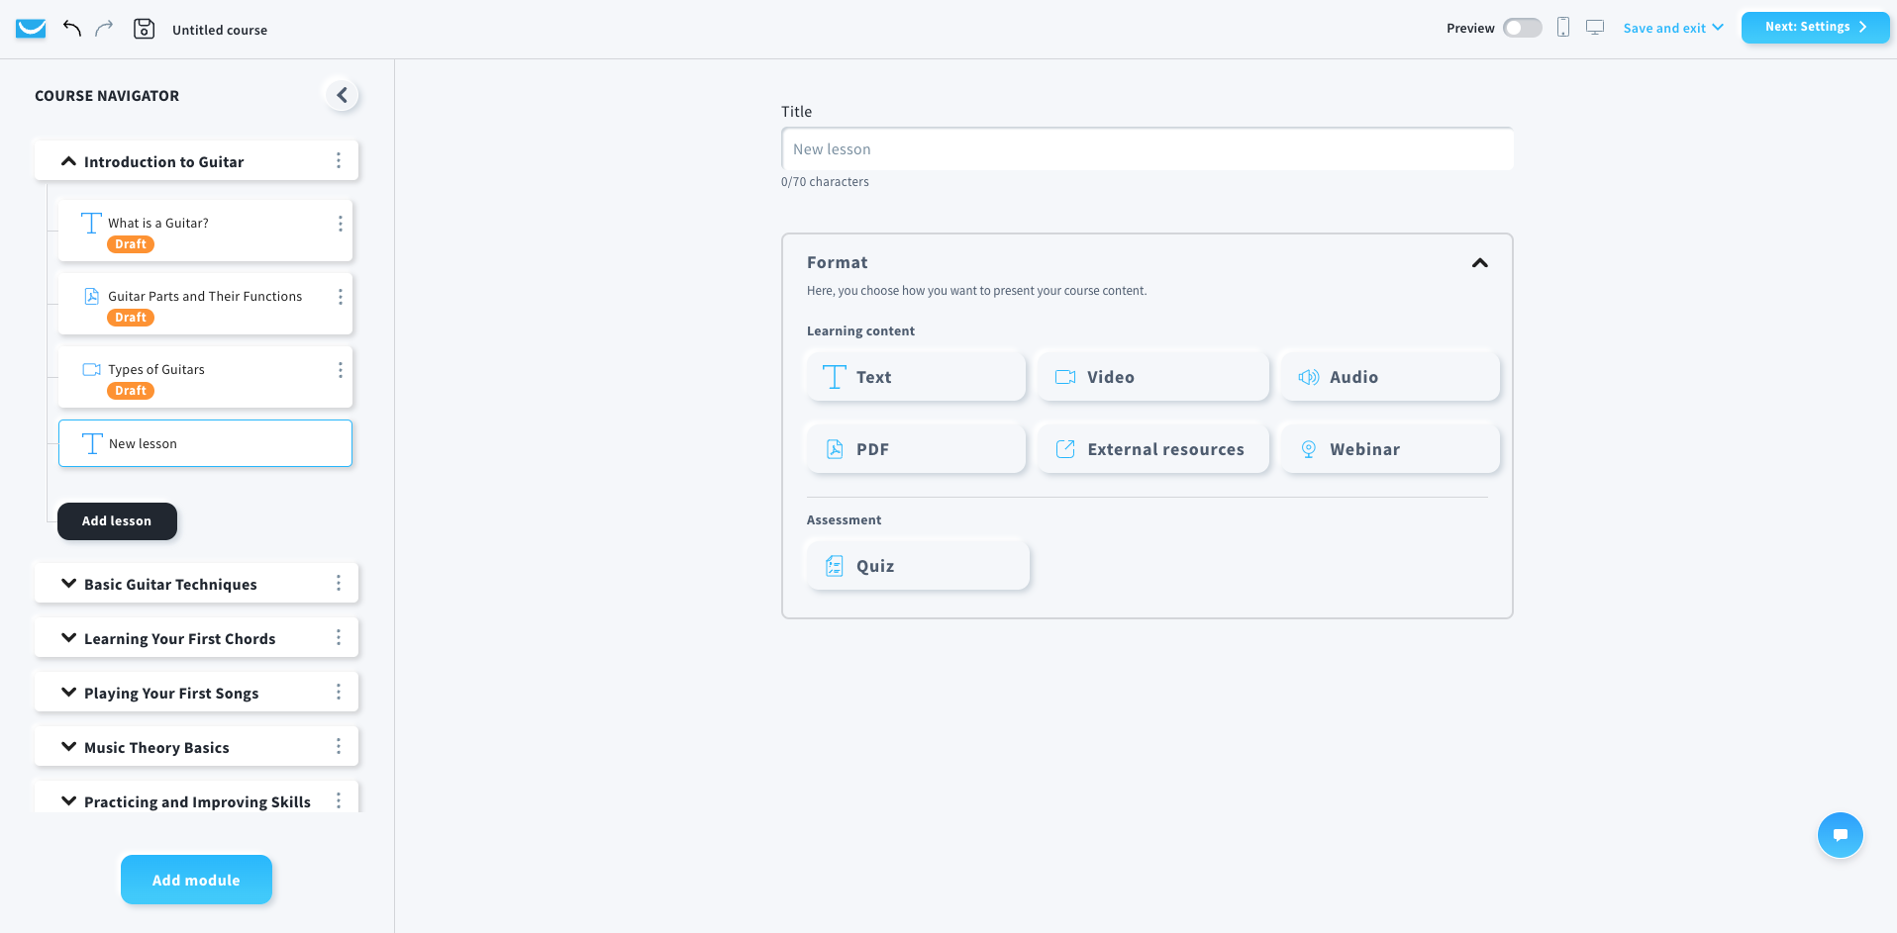
Task: Click the lesson Title input field
Action: [x=1147, y=149]
